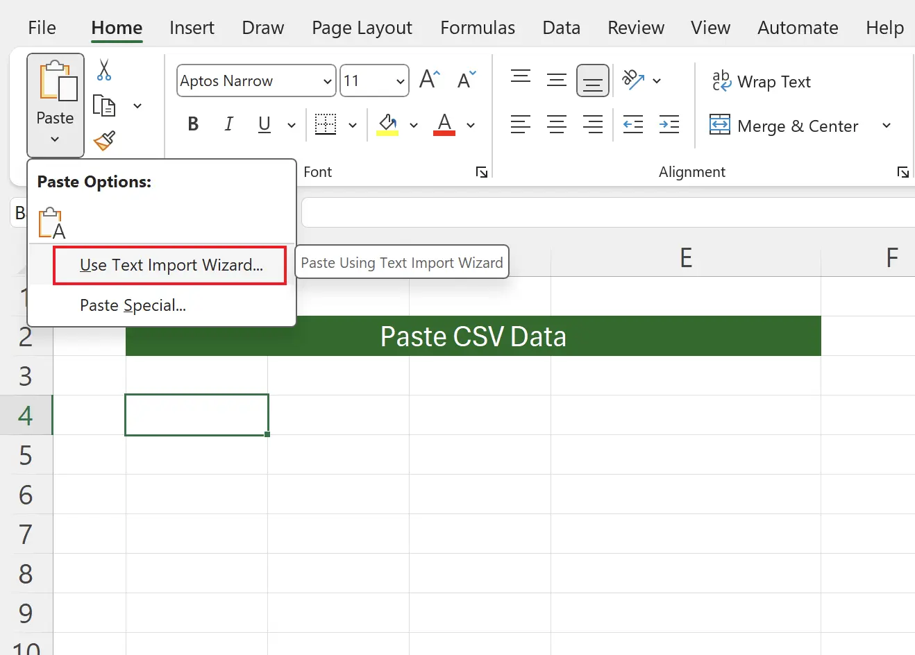Expand the Merge & Center options arrow
The width and height of the screenshot is (915, 655).
tap(887, 126)
